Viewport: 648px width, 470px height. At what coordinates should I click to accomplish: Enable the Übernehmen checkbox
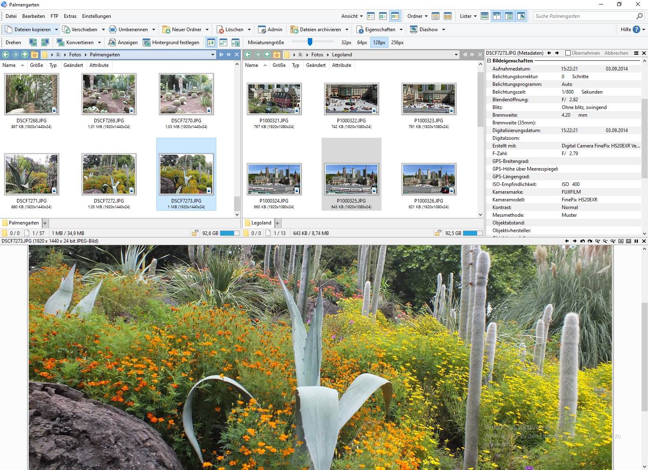[x=568, y=53]
